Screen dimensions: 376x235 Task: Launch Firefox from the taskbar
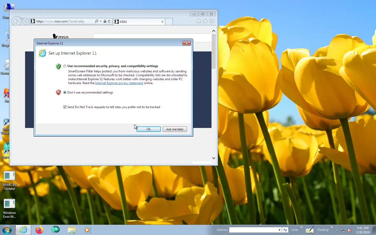(39, 230)
